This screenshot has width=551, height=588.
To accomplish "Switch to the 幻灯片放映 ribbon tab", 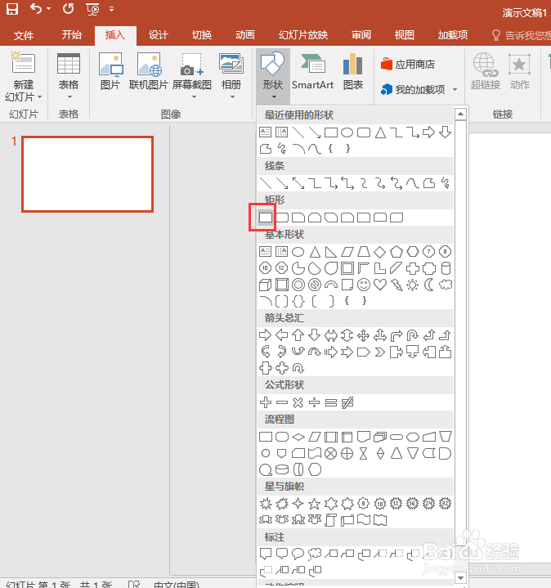I will (x=303, y=35).
